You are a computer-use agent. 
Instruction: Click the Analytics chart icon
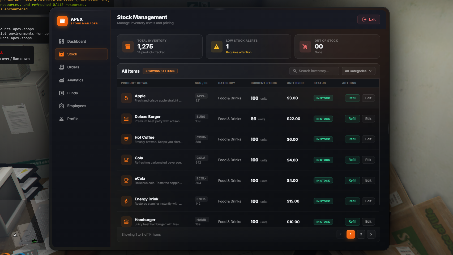(61, 80)
